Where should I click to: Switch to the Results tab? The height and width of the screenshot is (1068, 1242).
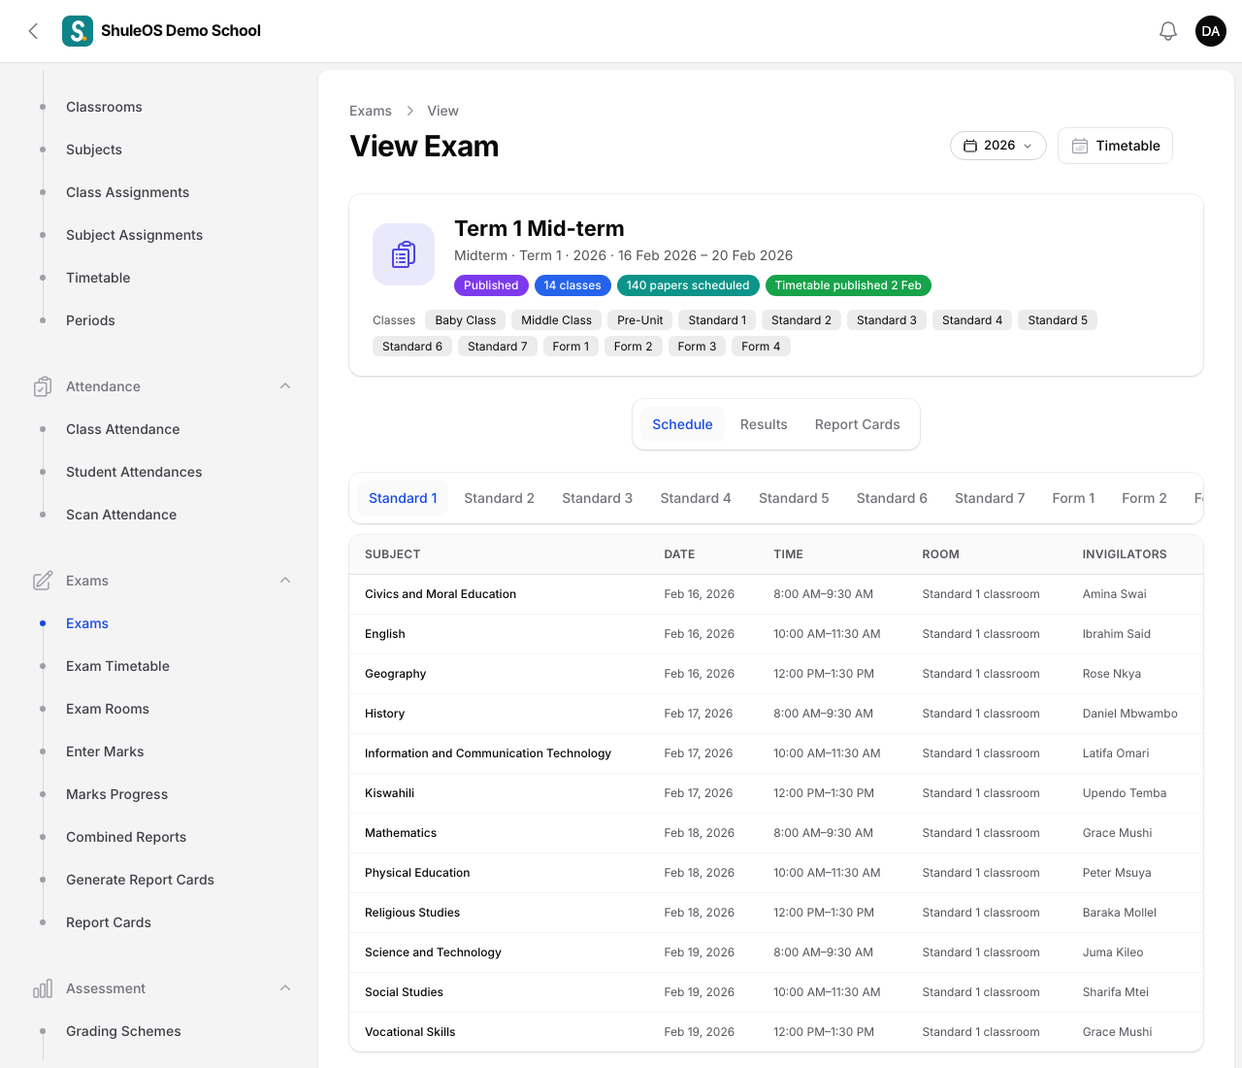pos(764,424)
